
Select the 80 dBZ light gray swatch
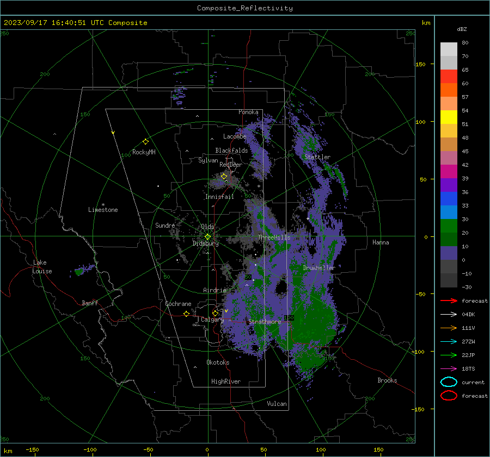pos(449,49)
